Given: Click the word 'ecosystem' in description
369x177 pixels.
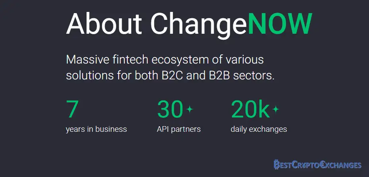Looking at the screenshot, I should coord(180,60).
